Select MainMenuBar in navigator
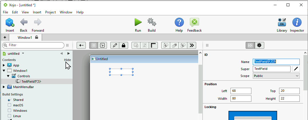 [x=23, y=87]
